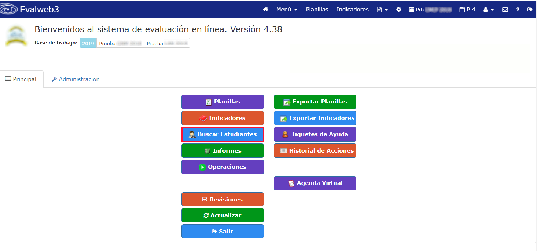Select the 2019 work base
This screenshot has width=537, height=251.
click(x=88, y=43)
